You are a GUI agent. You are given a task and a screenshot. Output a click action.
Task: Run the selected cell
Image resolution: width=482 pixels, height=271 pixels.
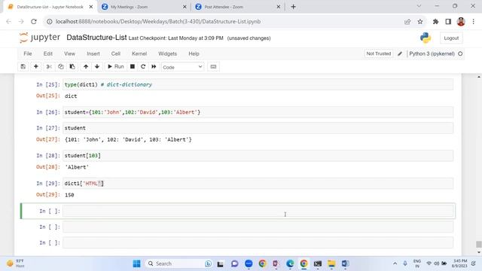115,67
